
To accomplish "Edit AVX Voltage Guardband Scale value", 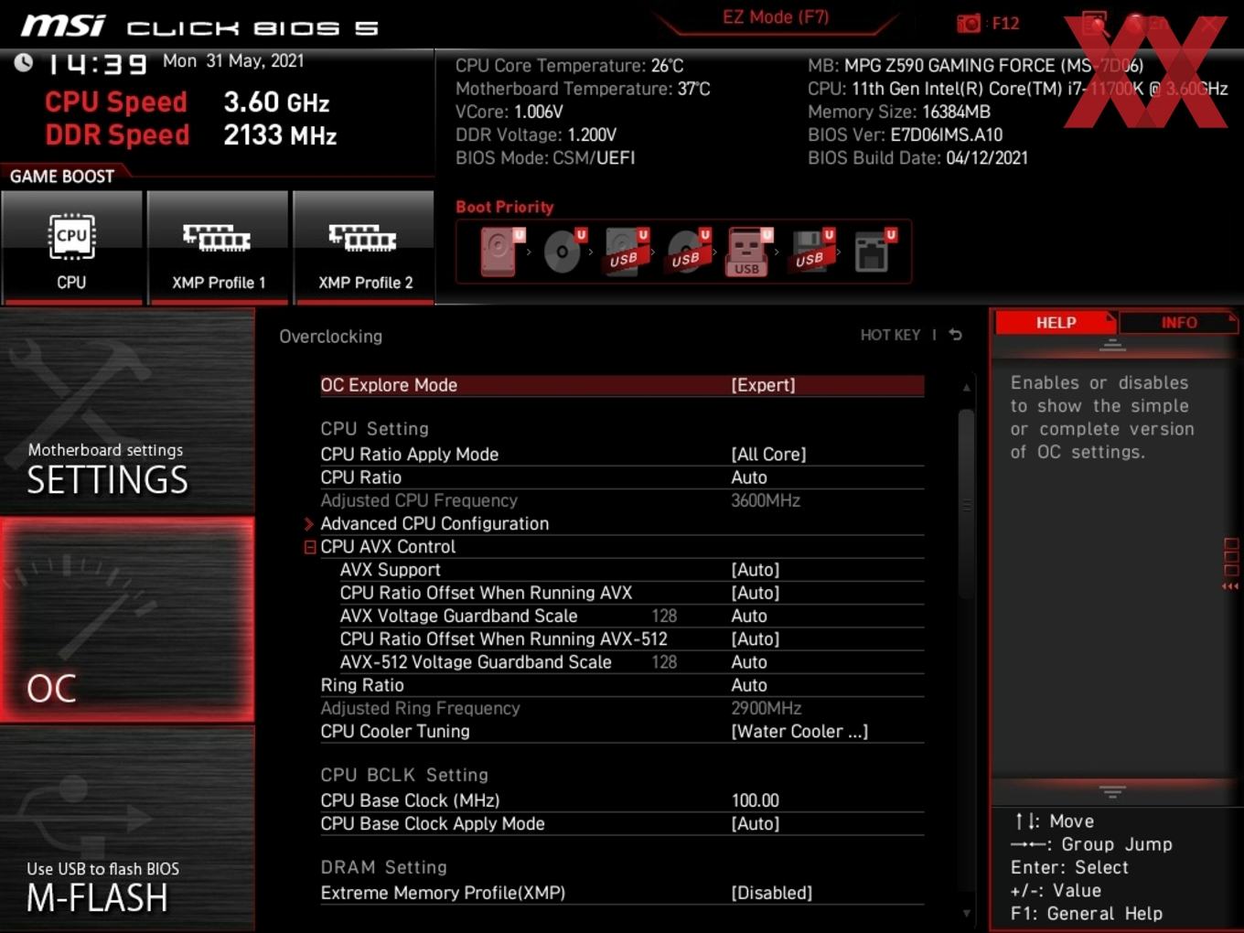I will 631,616.
